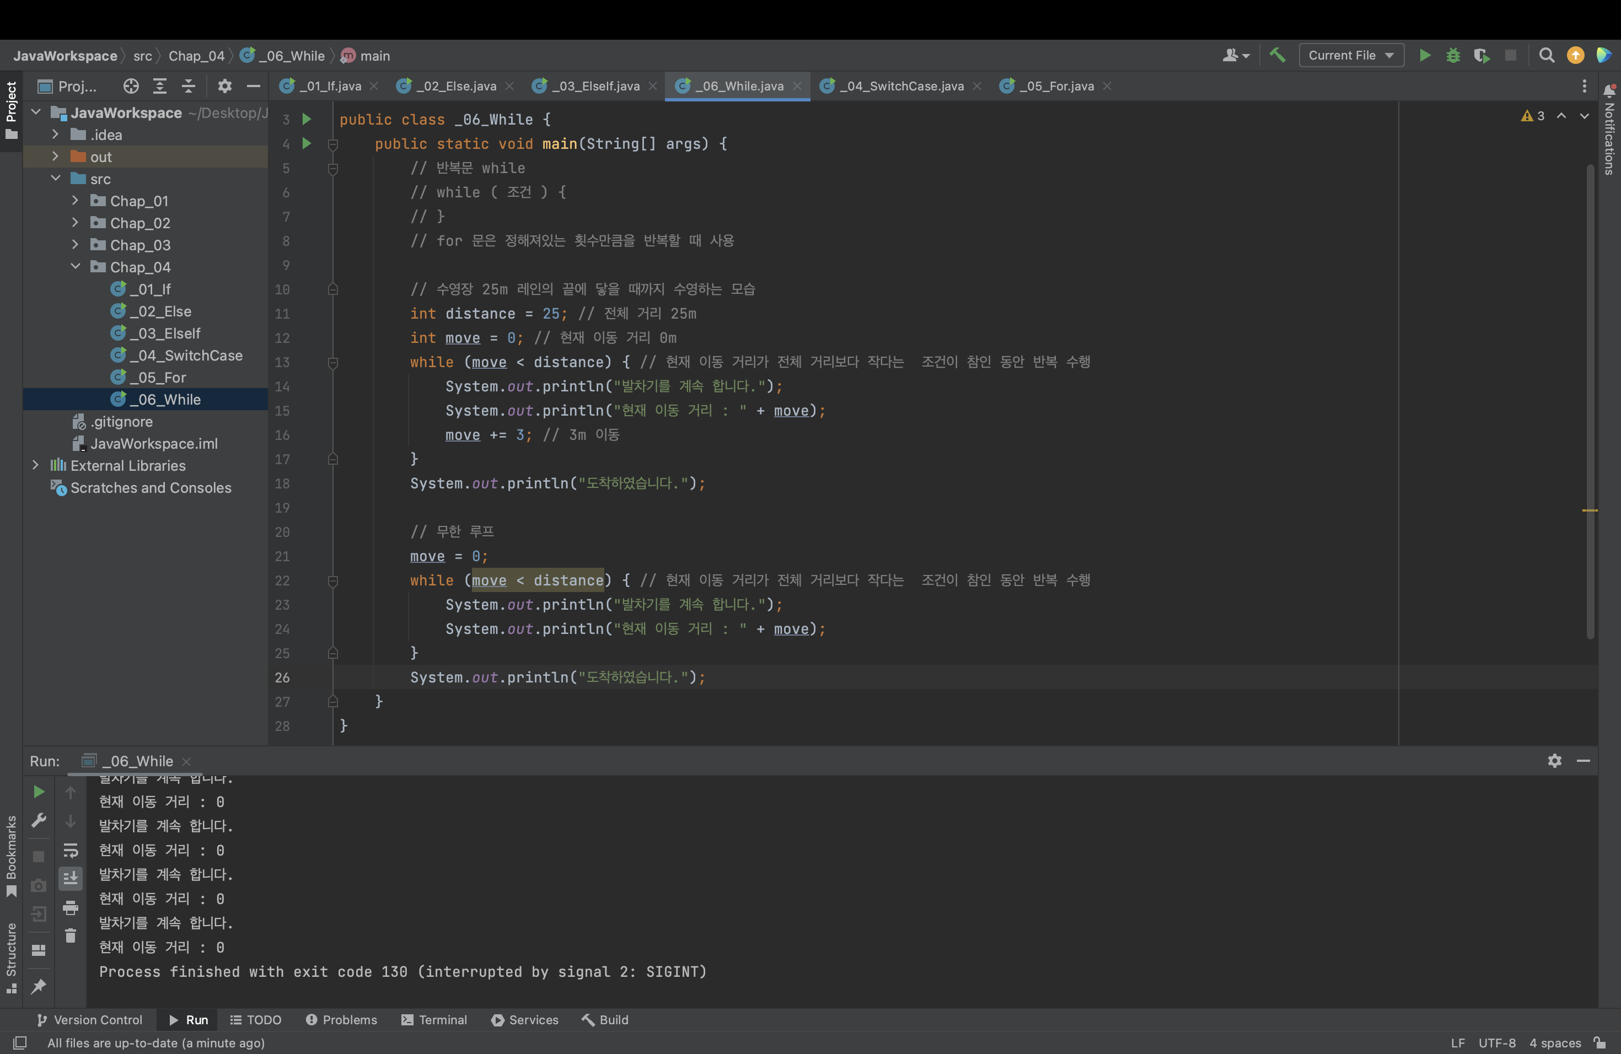Click the UTF-8 encoding status item
Screen dimensions: 1621x1054
(x=1497, y=1043)
